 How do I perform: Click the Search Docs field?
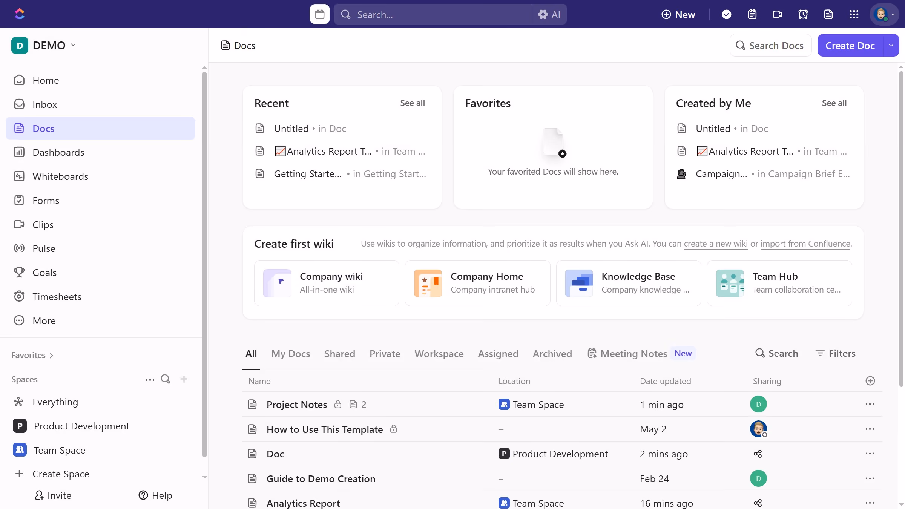(770, 45)
